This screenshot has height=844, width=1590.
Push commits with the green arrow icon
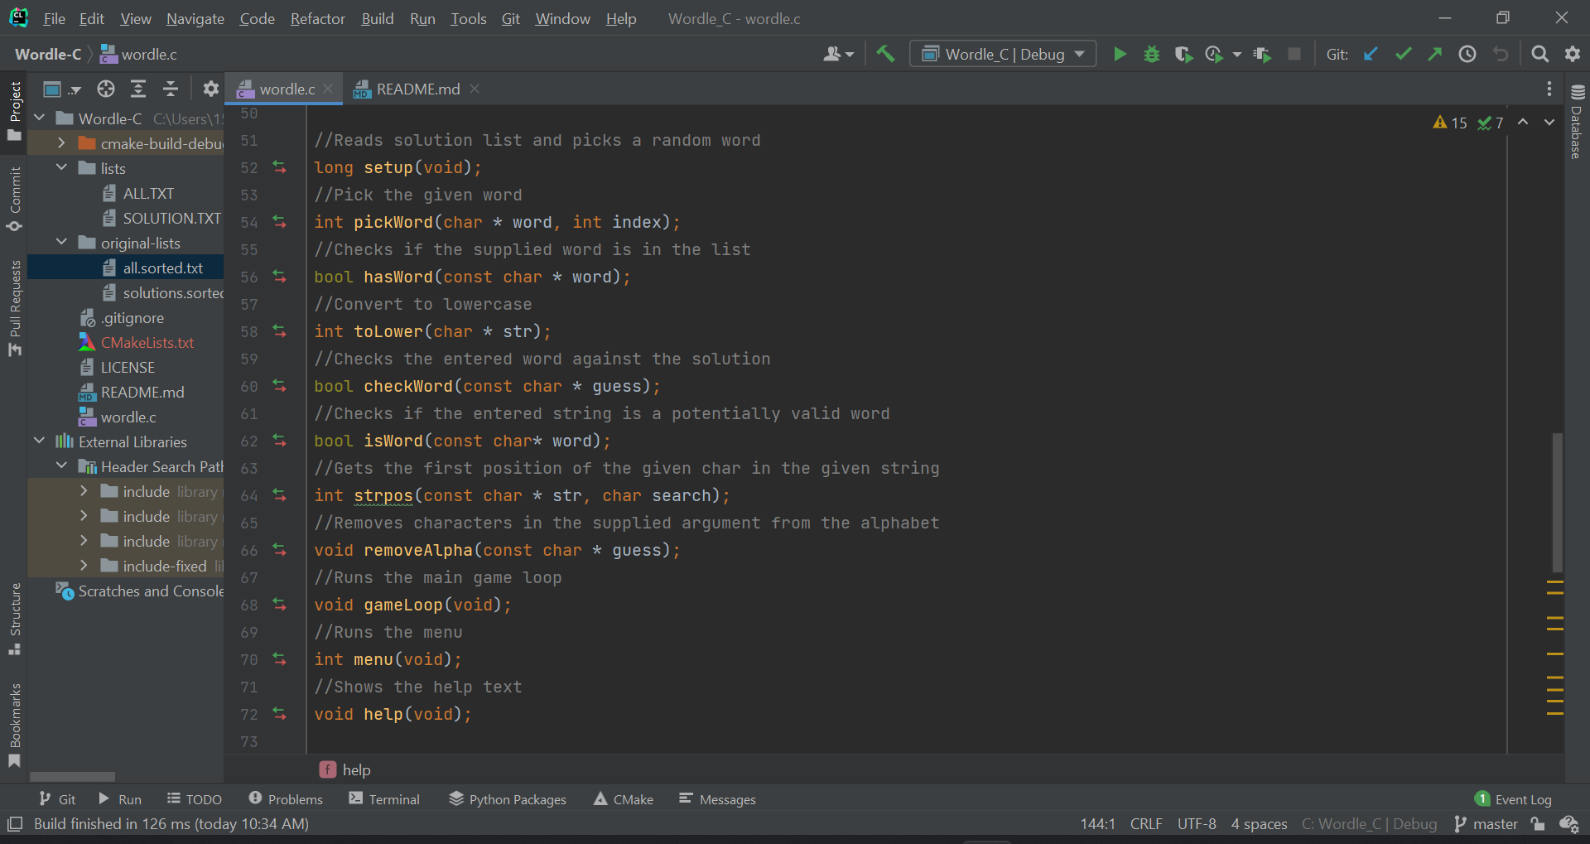tap(1435, 53)
